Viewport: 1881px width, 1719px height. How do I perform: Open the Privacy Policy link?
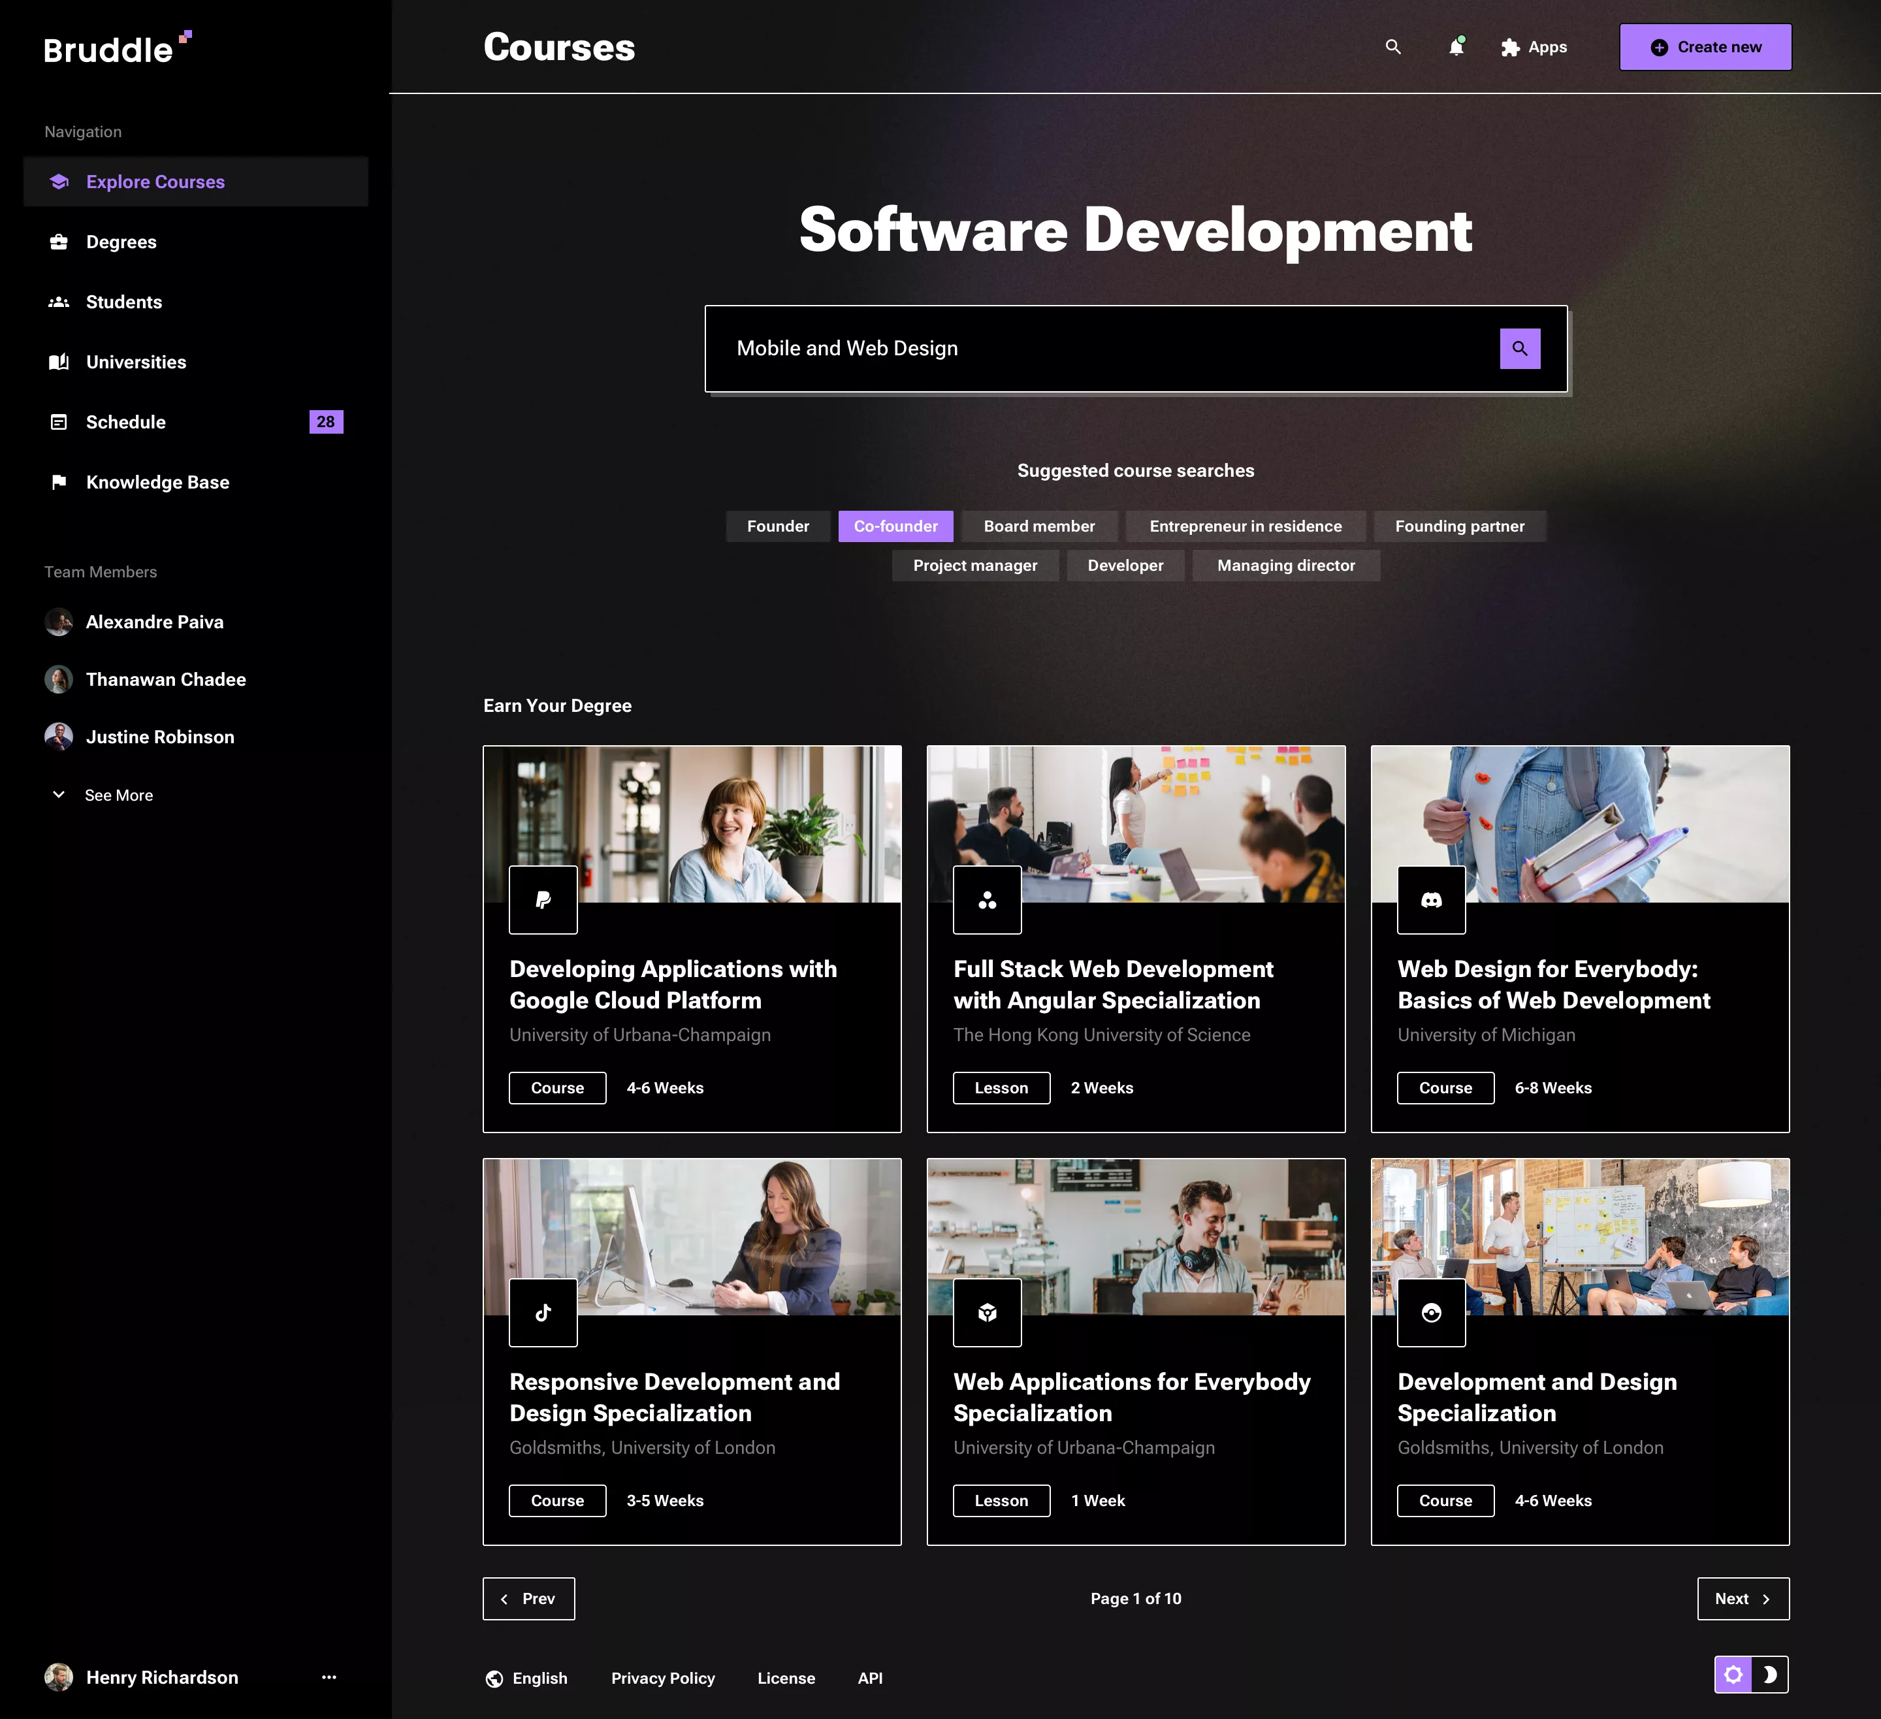pyautogui.click(x=662, y=1677)
